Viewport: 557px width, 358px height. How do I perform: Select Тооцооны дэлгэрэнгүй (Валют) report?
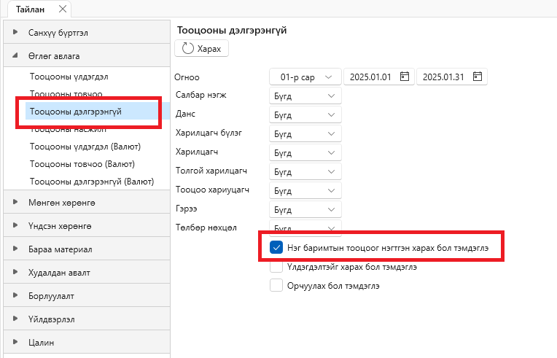(x=92, y=182)
